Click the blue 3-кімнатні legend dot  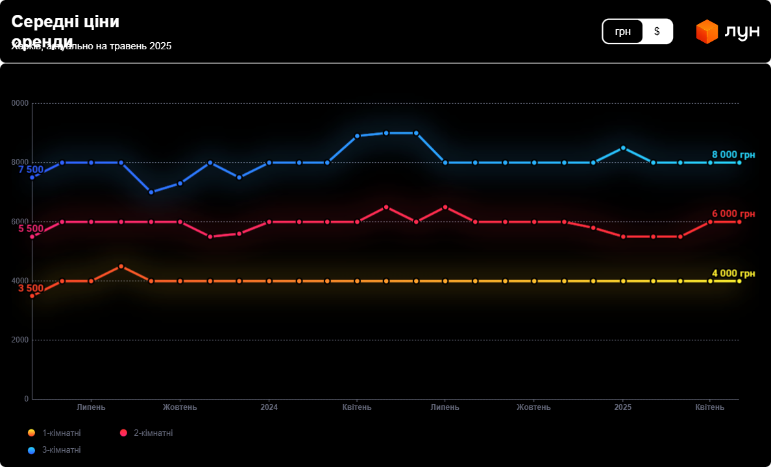tap(32, 449)
